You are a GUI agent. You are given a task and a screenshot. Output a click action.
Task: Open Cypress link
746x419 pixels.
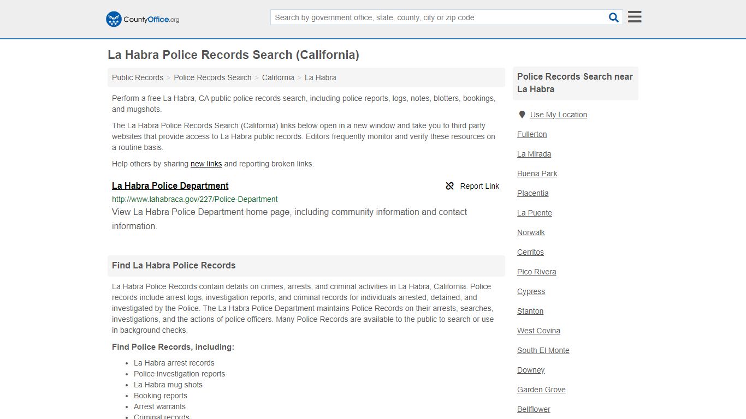coord(531,291)
